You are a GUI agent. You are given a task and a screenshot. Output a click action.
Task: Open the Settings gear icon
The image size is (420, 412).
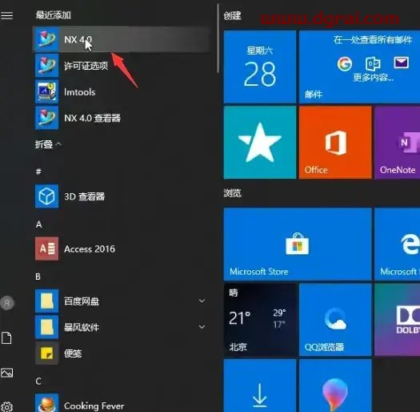click(x=6, y=407)
